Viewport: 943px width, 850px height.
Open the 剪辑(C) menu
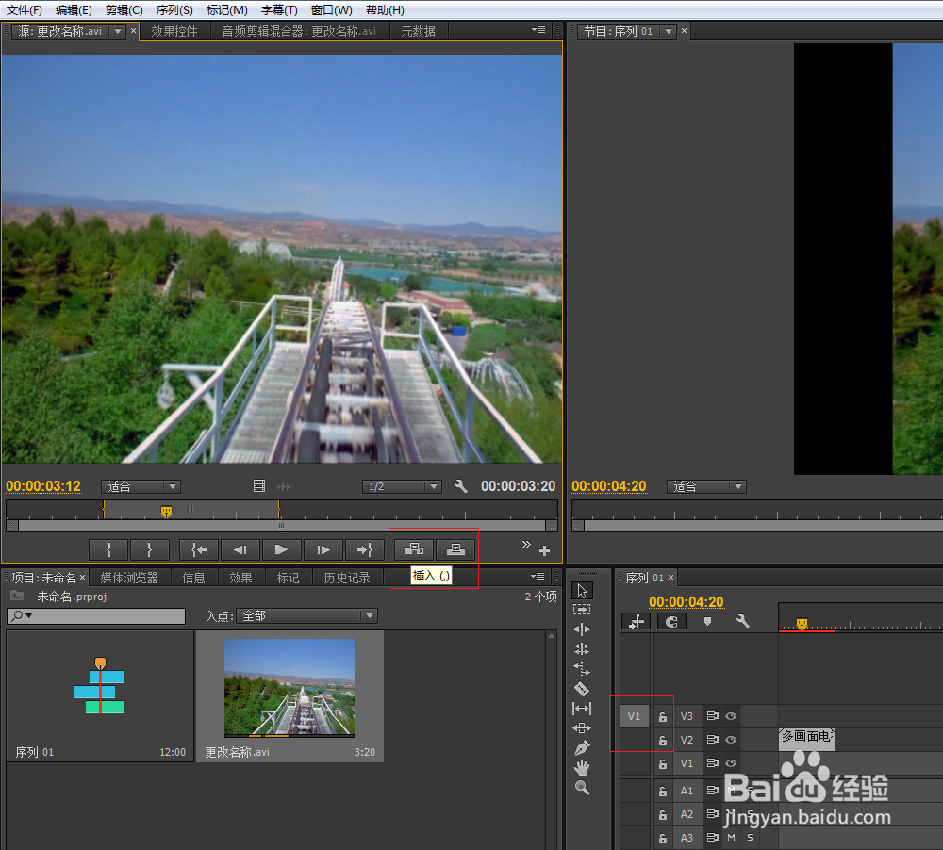click(x=124, y=10)
